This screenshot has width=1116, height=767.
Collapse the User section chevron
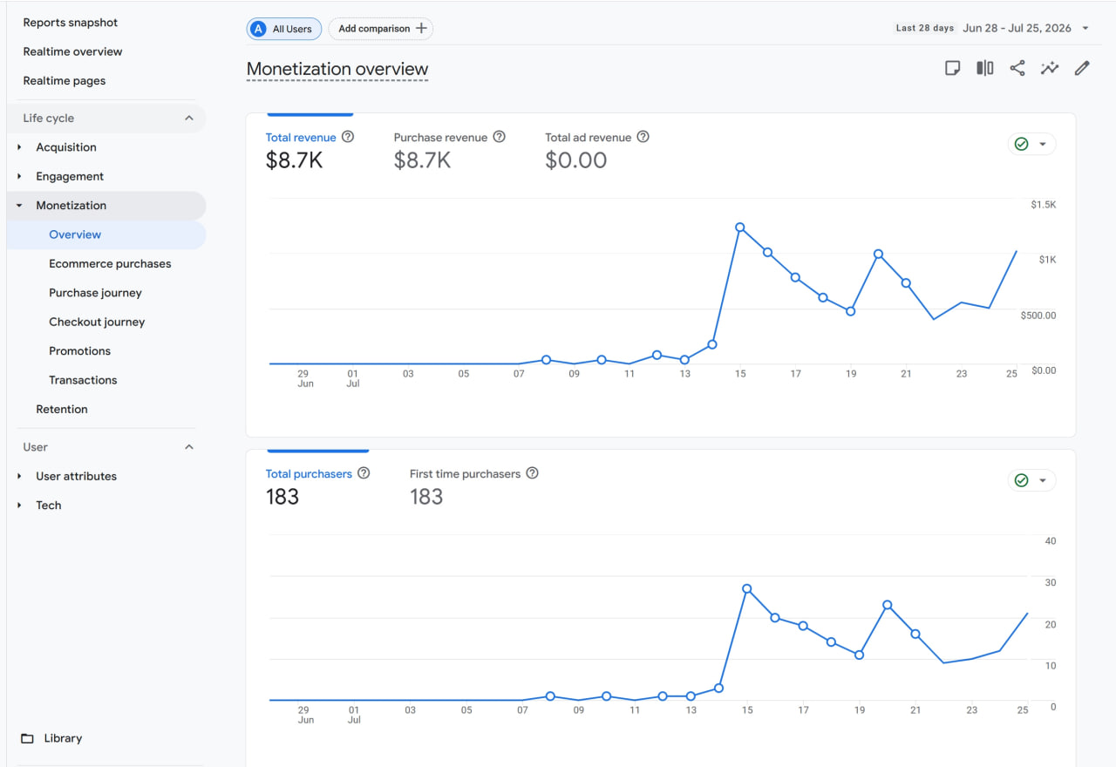tap(189, 447)
